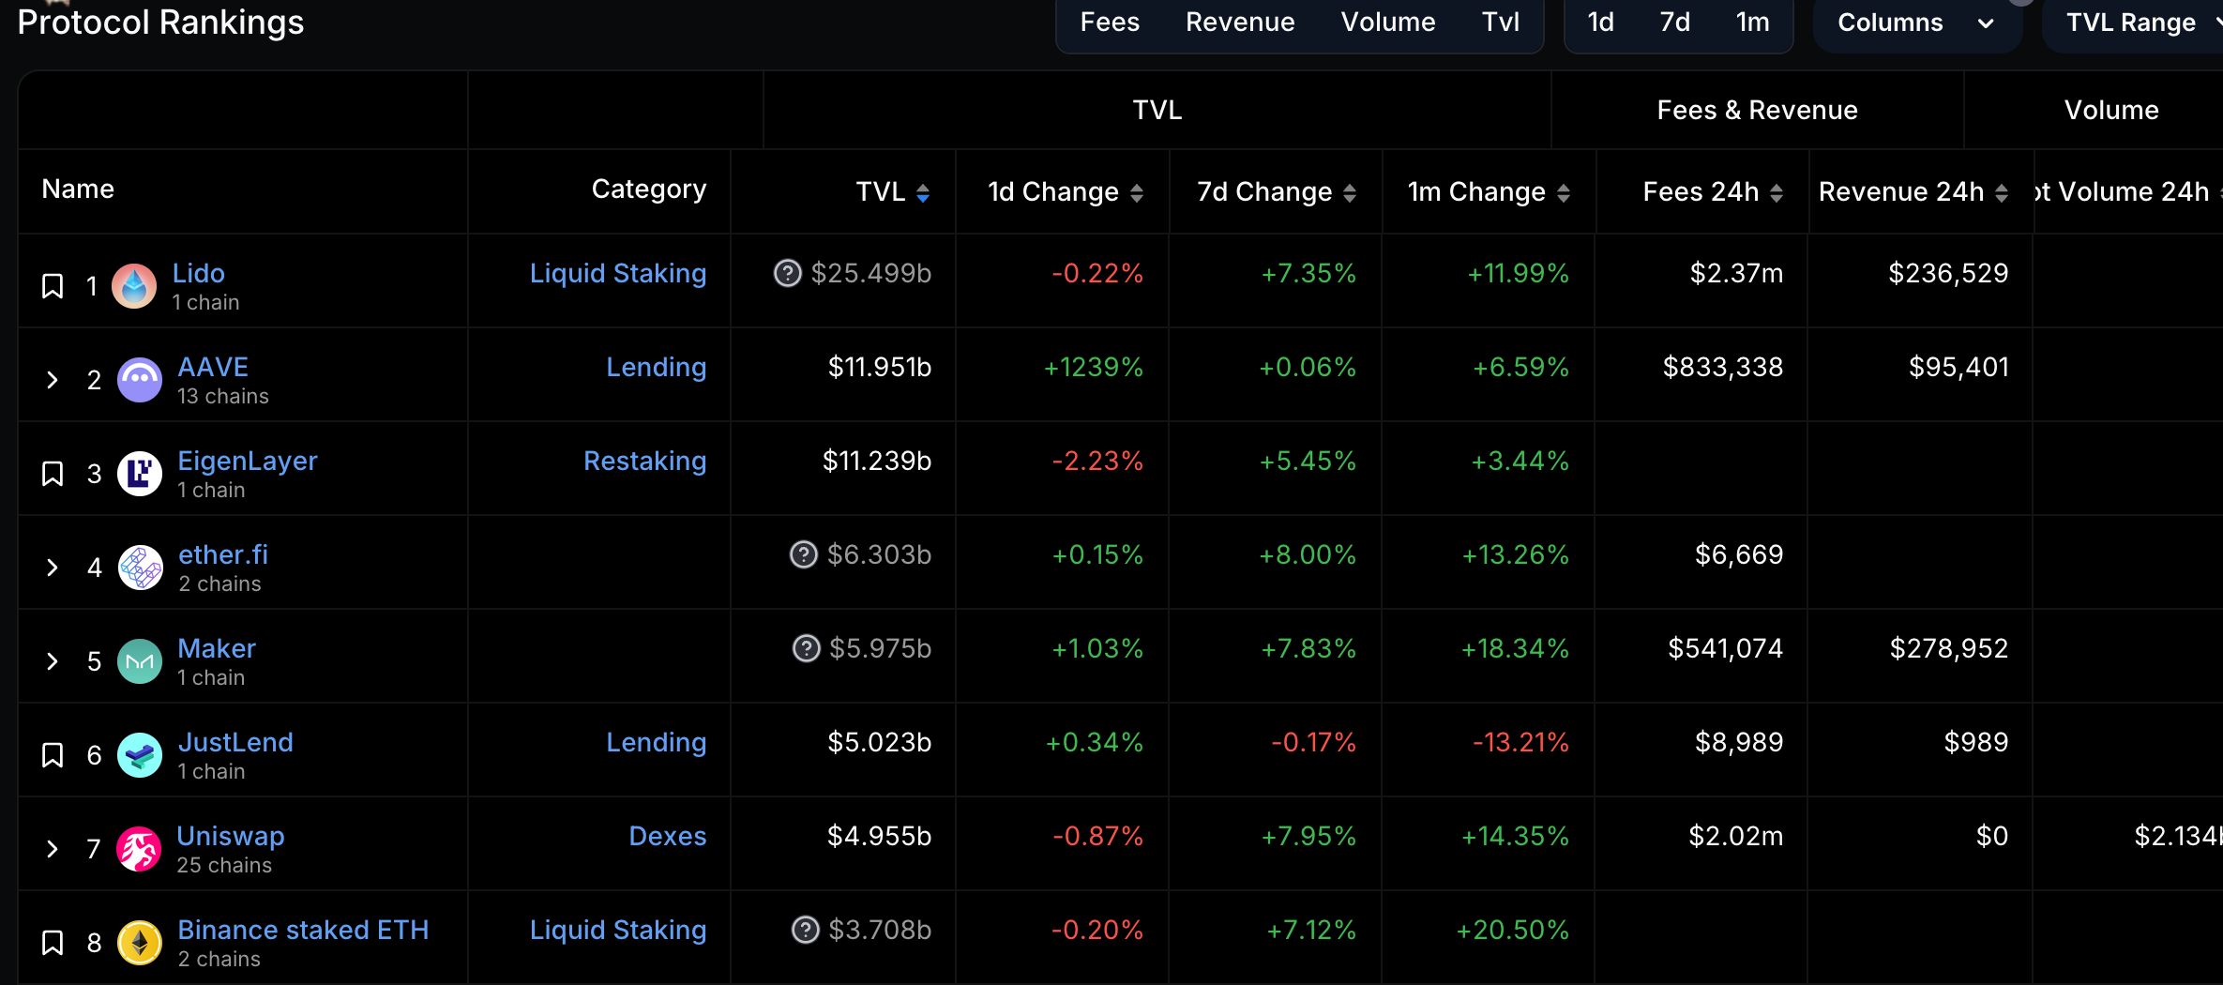Open the Binance staked ETH link
The height and width of the screenshot is (985, 2223).
coord(303,930)
